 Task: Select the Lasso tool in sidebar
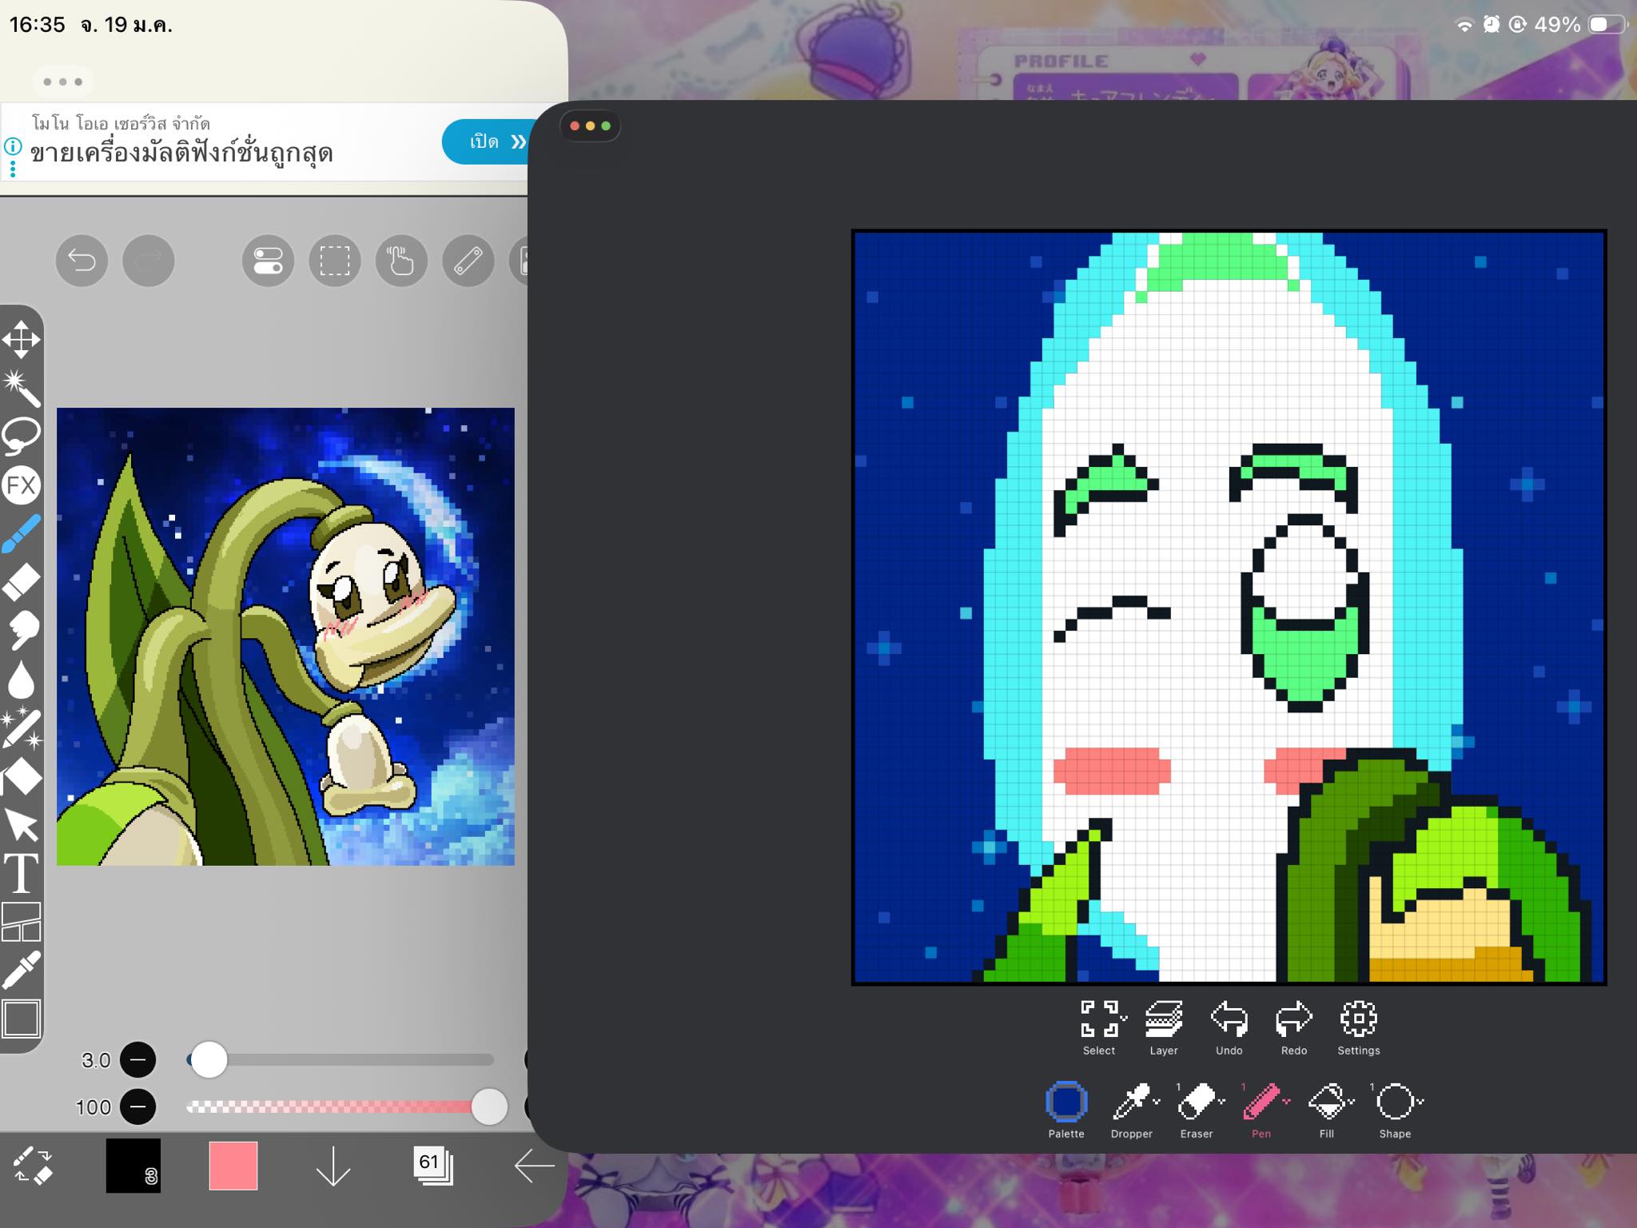(x=22, y=436)
